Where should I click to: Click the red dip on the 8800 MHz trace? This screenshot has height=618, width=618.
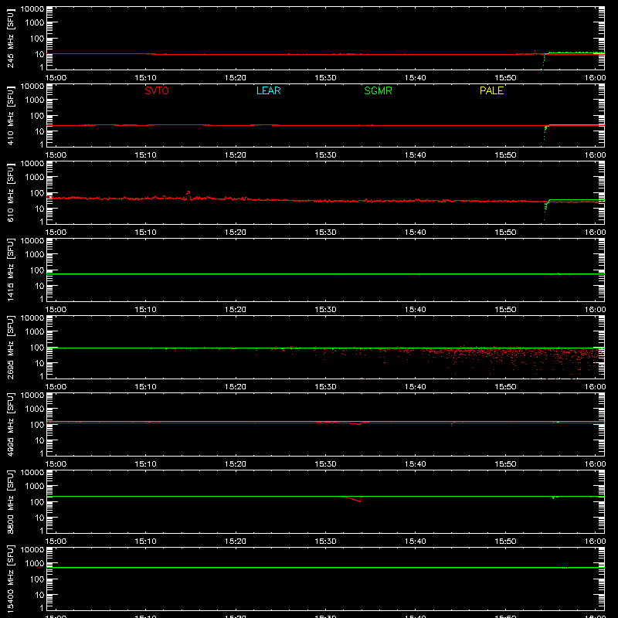352,499
